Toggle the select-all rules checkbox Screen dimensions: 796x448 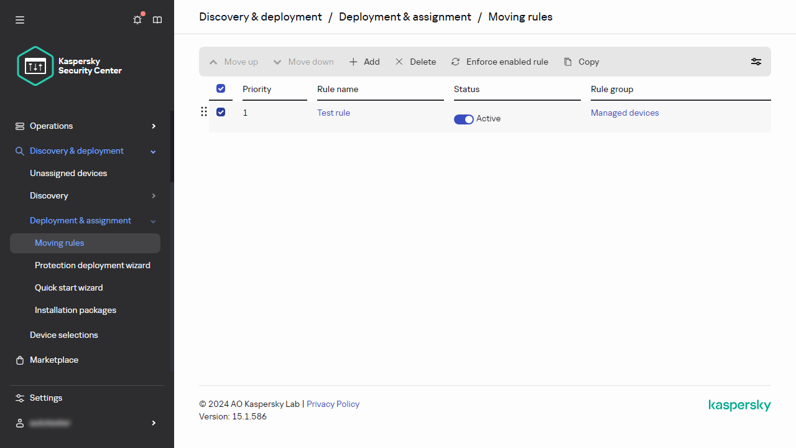pos(221,88)
